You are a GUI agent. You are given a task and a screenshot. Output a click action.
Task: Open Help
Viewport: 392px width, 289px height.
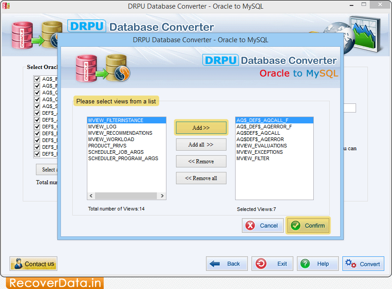[x=318, y=264]
